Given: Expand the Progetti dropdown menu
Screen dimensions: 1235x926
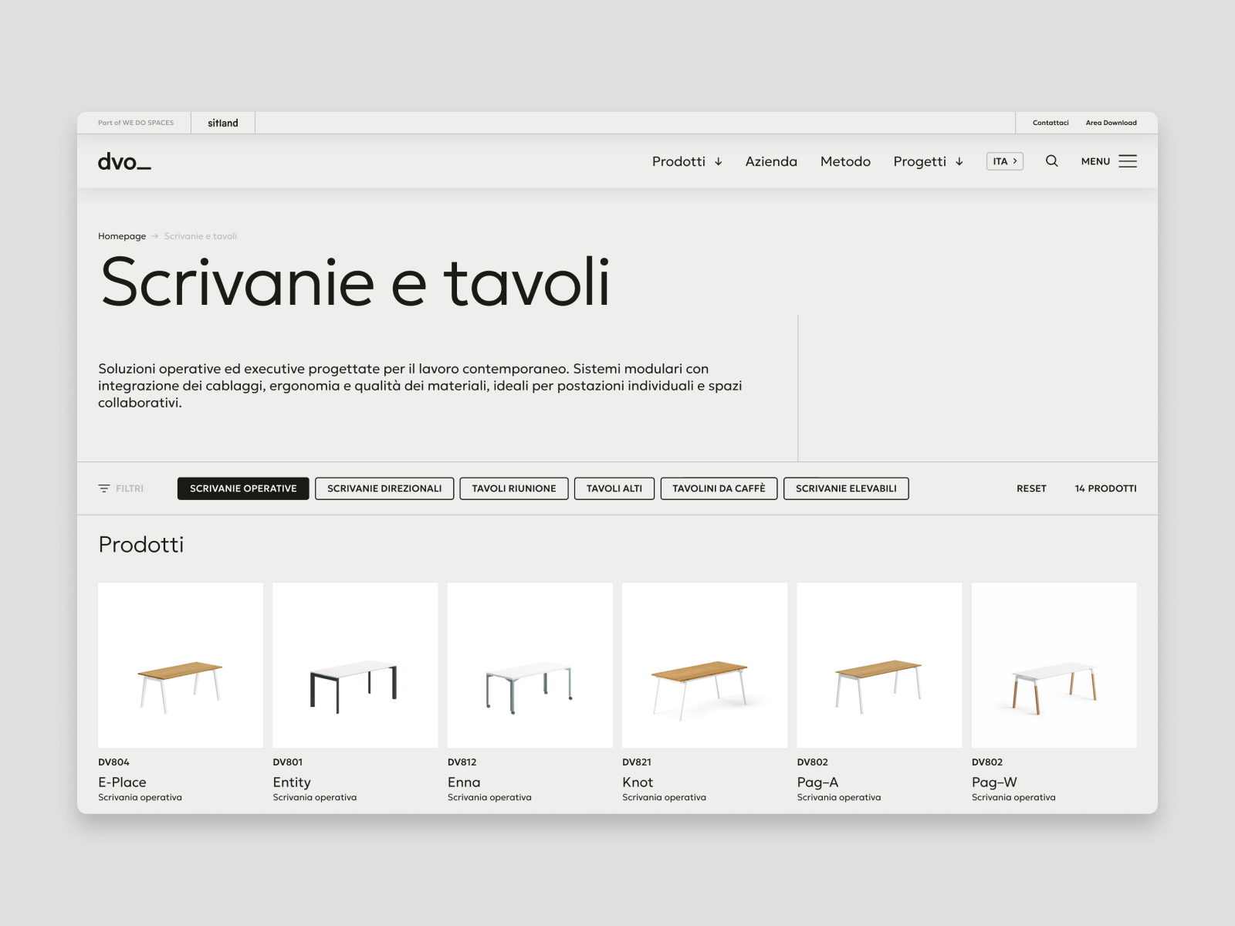Looking at the screenshot, I should [x=929, y=161].
